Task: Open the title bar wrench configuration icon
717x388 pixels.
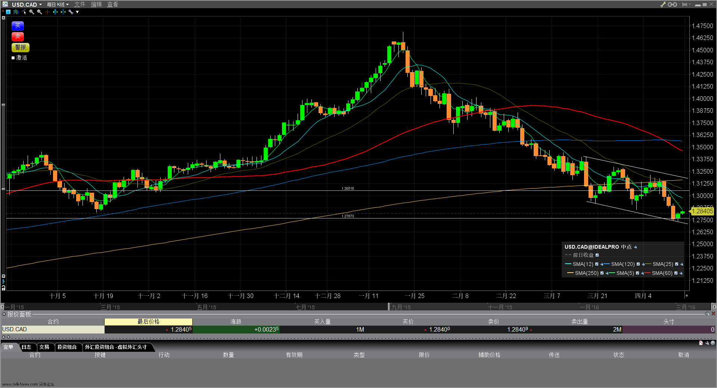Action: (663, 4)
